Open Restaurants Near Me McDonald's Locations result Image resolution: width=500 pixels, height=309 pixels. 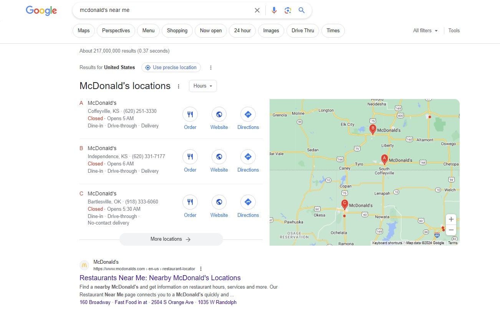point(160,278)
